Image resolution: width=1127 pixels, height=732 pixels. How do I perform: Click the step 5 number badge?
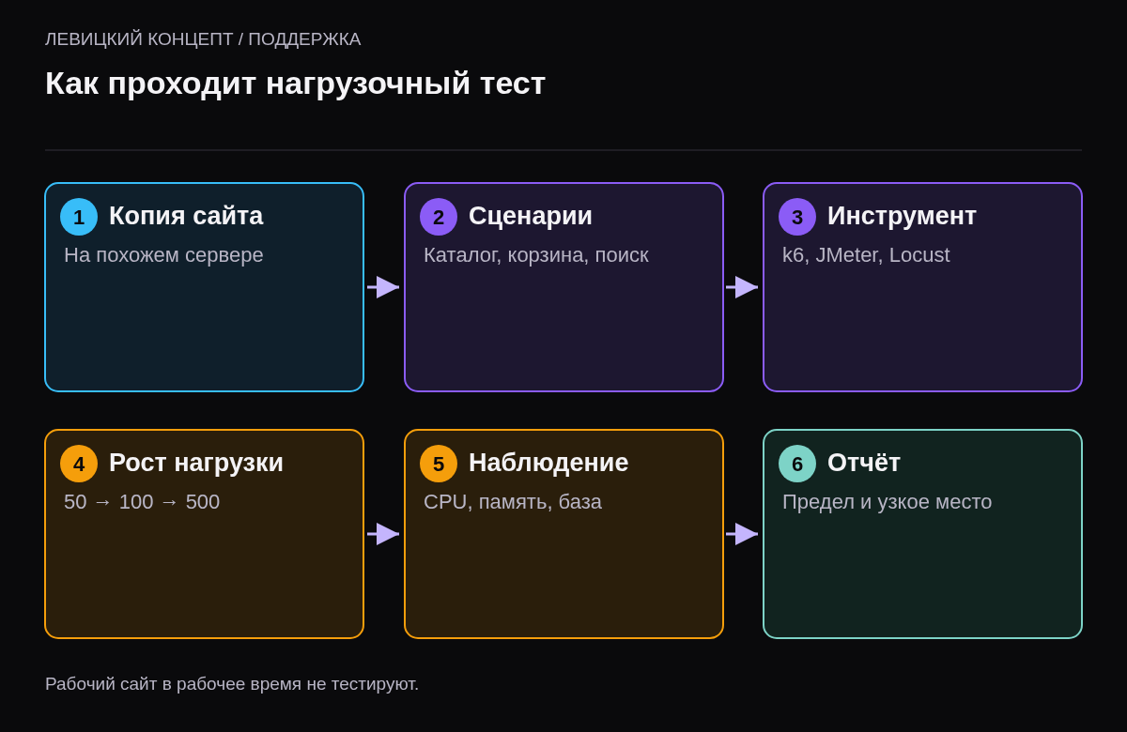tap(439, 464)
